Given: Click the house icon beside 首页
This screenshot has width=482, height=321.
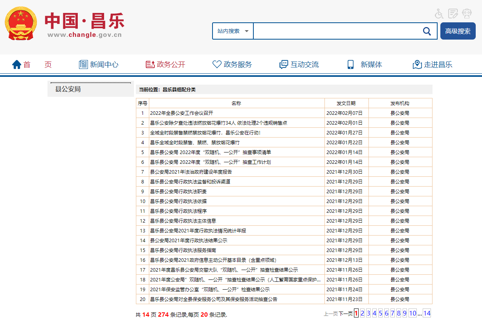Looking at the screenshot, I should pos(16,65).
